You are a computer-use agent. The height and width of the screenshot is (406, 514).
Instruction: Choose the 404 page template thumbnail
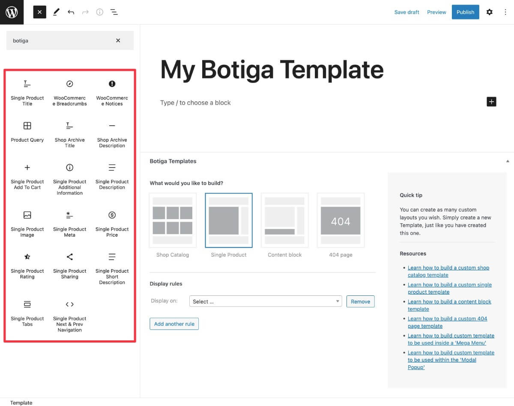pos(341,220)
